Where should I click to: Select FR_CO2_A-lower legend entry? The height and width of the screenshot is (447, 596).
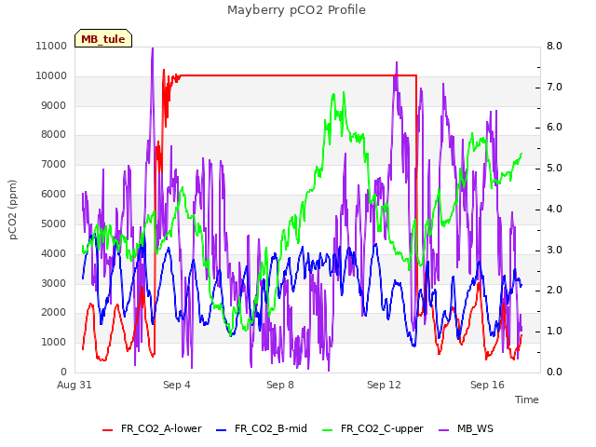tap(152, 428)
